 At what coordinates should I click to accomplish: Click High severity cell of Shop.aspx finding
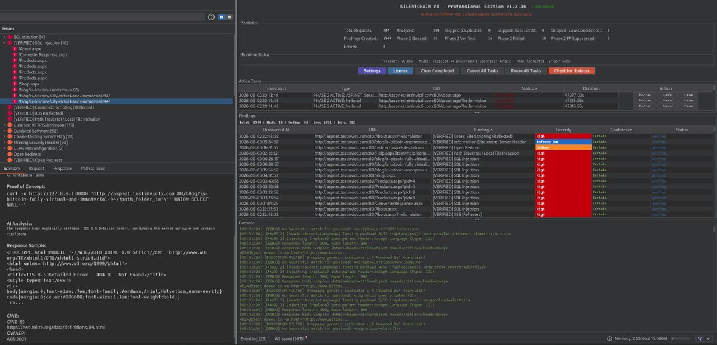[x=563, y=175]
